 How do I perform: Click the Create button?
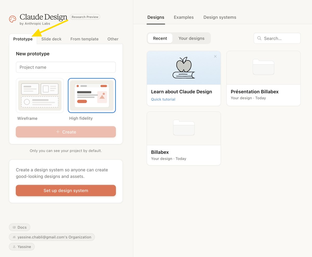pos(66,132)
